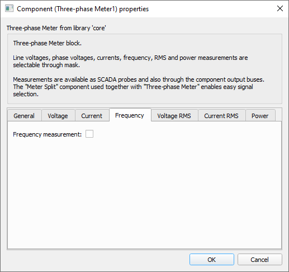
Task: Enable the Frequency measurement checkbox
Action: point(89,134)
